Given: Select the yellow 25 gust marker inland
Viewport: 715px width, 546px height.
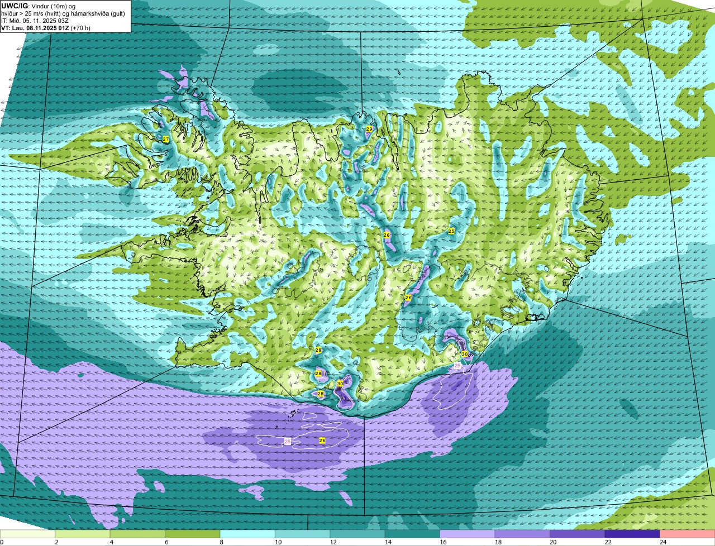Looking at the screenshot, I should [x=451, y=231].
